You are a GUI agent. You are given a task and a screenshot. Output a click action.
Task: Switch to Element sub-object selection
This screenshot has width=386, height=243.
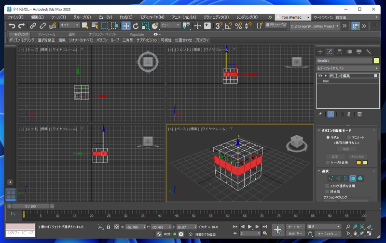tap(360, 179)
